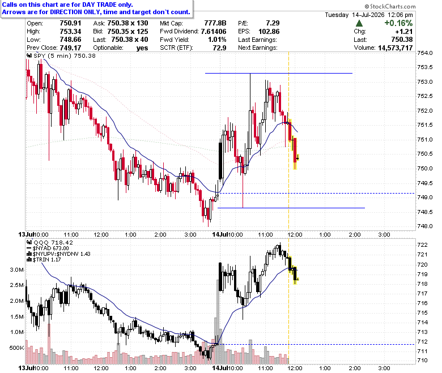The image size is (442, 373).
Task: Click the tall gray opening volume bar on 14Jul
Action: pyautogui.click(x=218, y=321)
